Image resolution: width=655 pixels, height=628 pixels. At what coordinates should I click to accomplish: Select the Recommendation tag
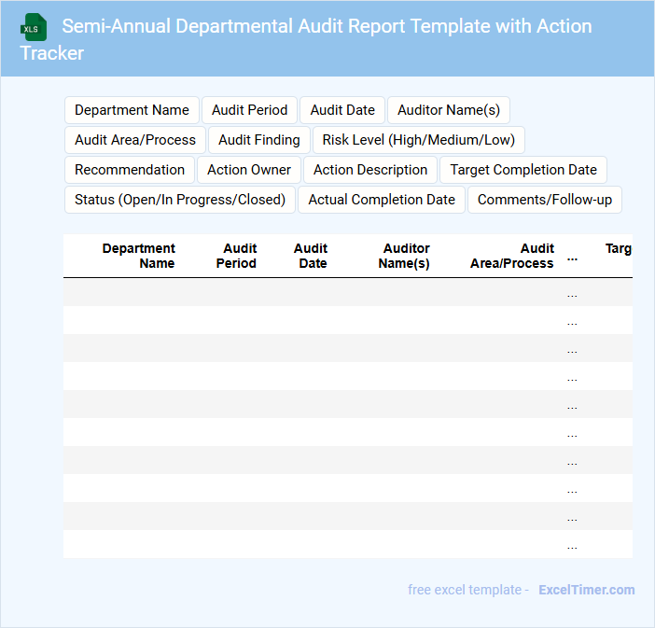130,170
